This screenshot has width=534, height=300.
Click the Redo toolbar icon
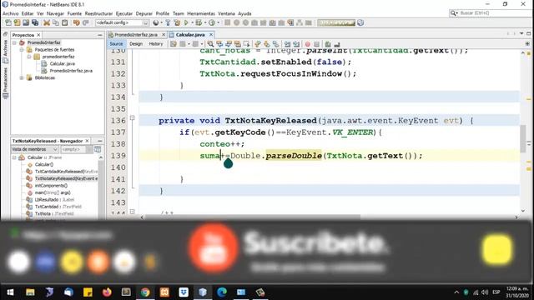coord(85,22)
